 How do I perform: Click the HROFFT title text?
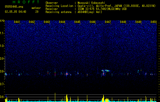(x=26, y=2)
